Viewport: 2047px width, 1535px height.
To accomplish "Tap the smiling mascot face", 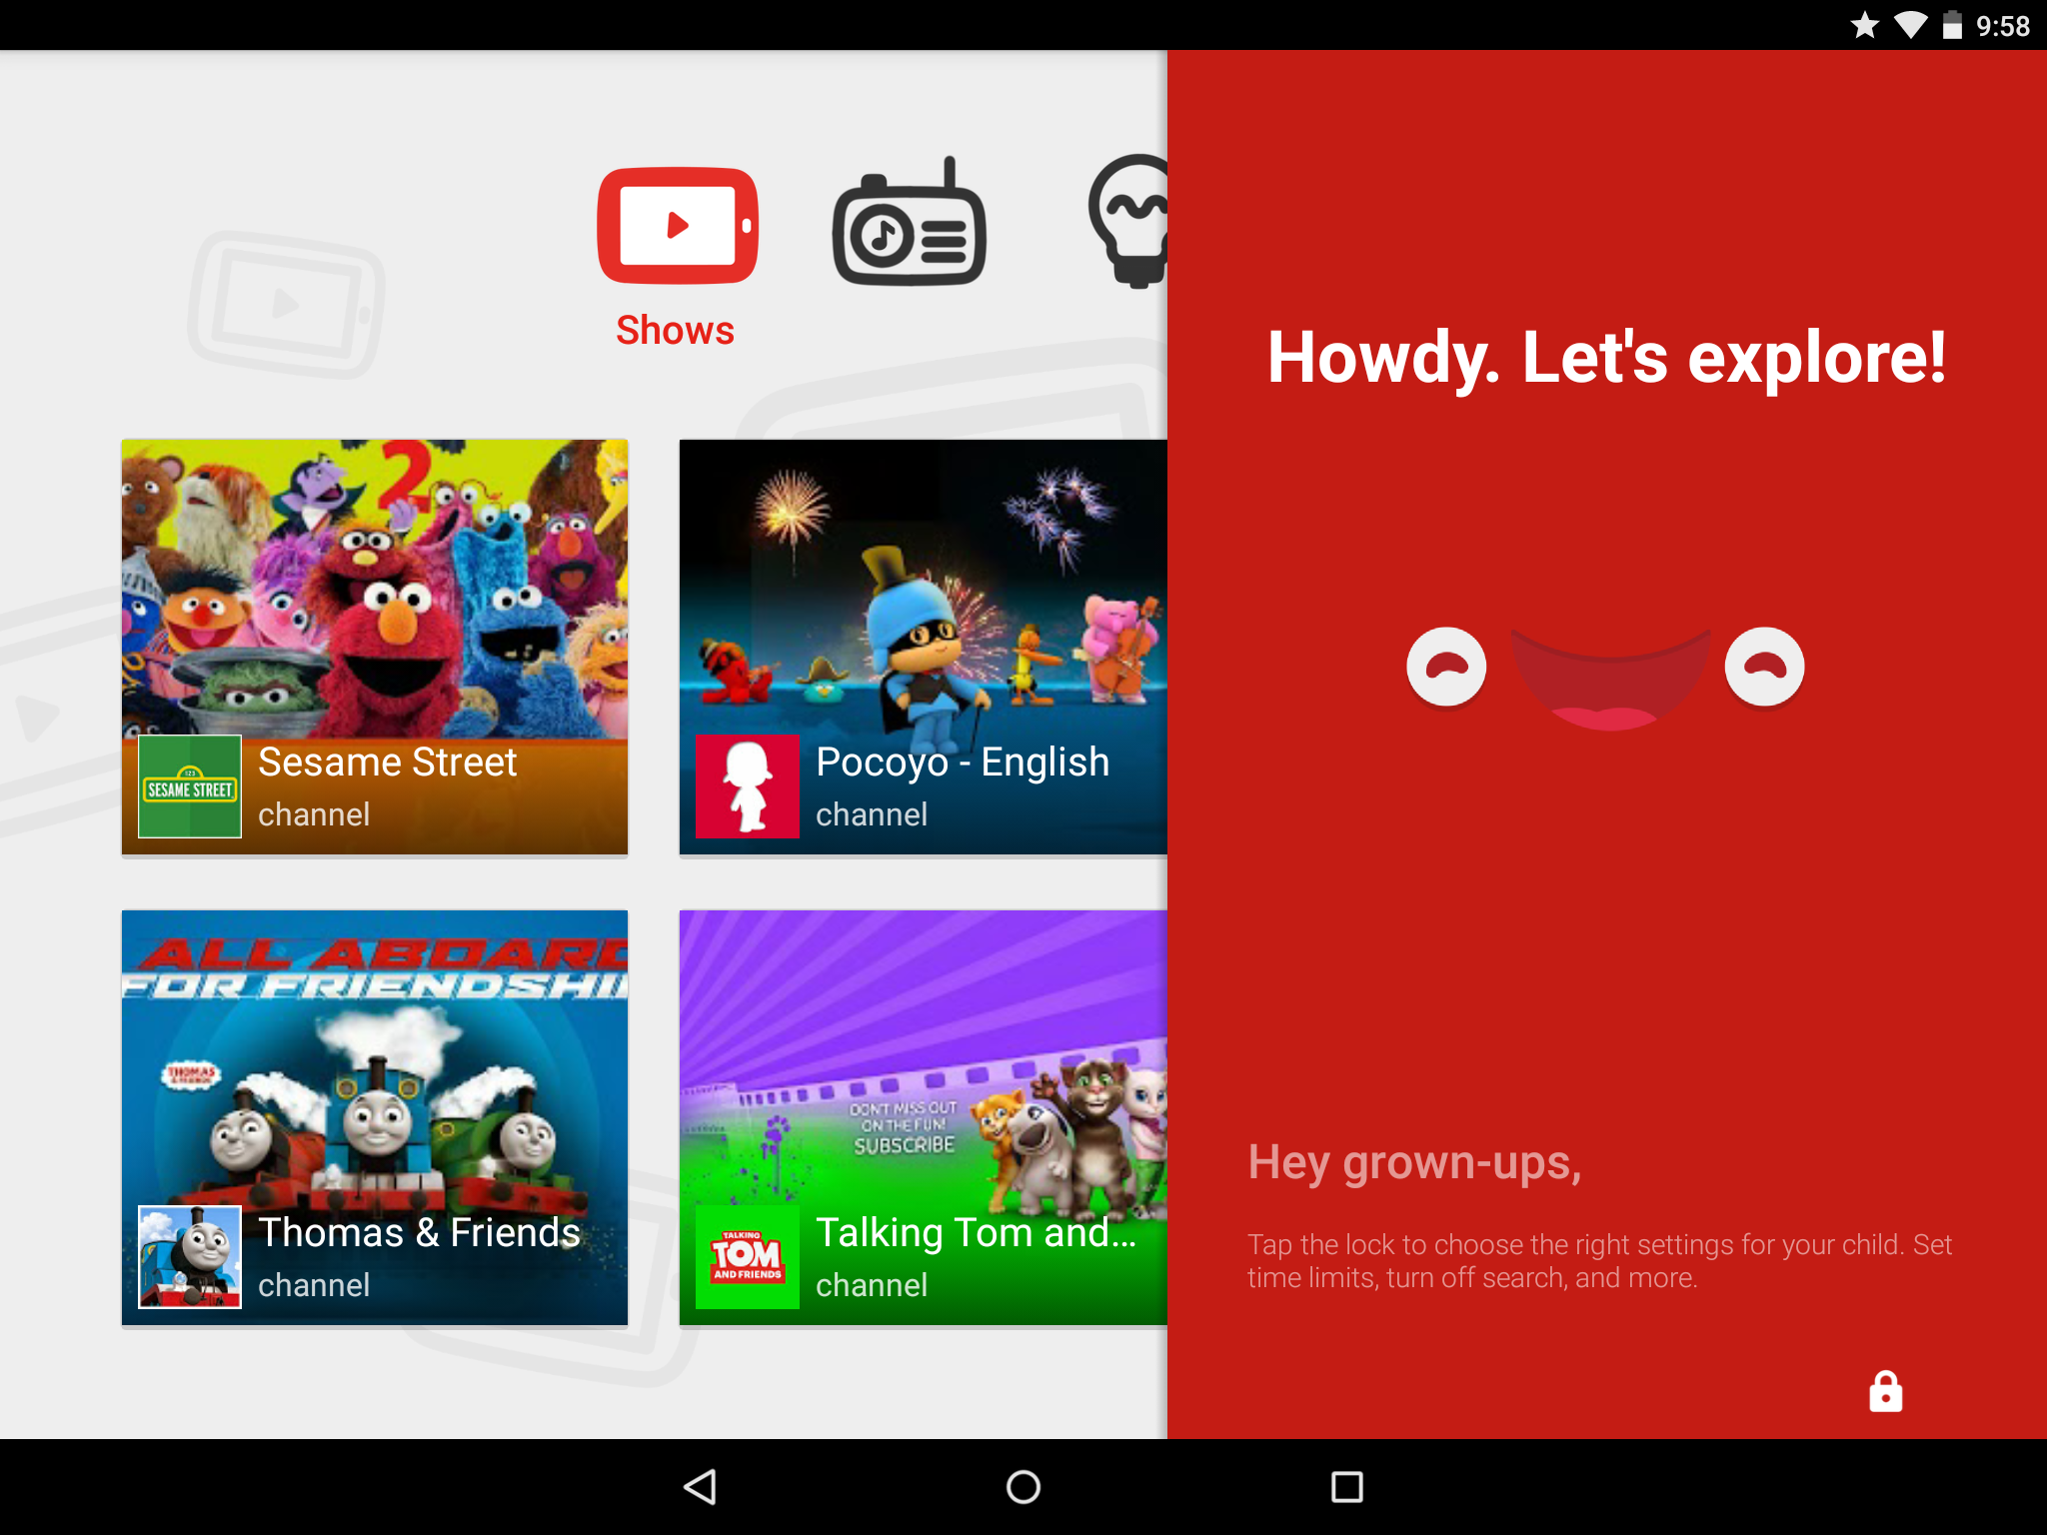I will coord(1606,675).
